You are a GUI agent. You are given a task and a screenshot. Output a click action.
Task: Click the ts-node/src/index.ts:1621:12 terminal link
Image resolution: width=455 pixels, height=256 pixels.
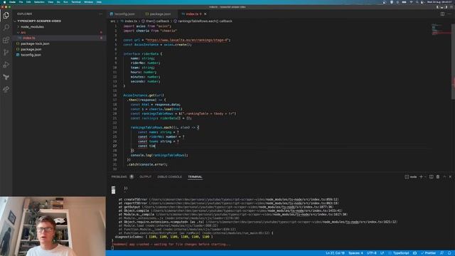pos(360,222)
